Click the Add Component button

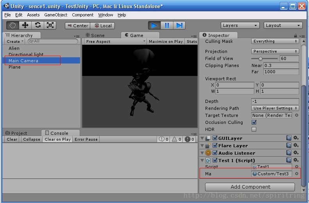[250, 187]
